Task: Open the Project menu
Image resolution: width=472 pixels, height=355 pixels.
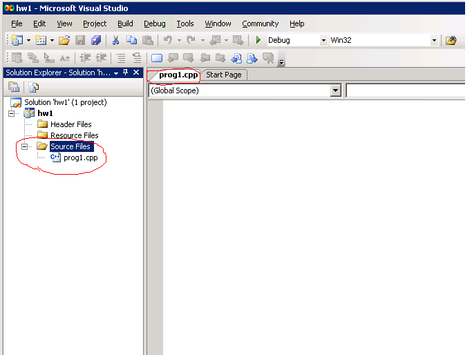Action: 95,23
